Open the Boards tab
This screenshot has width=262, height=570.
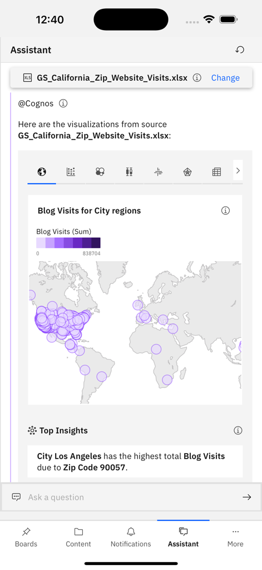[26, 538]
